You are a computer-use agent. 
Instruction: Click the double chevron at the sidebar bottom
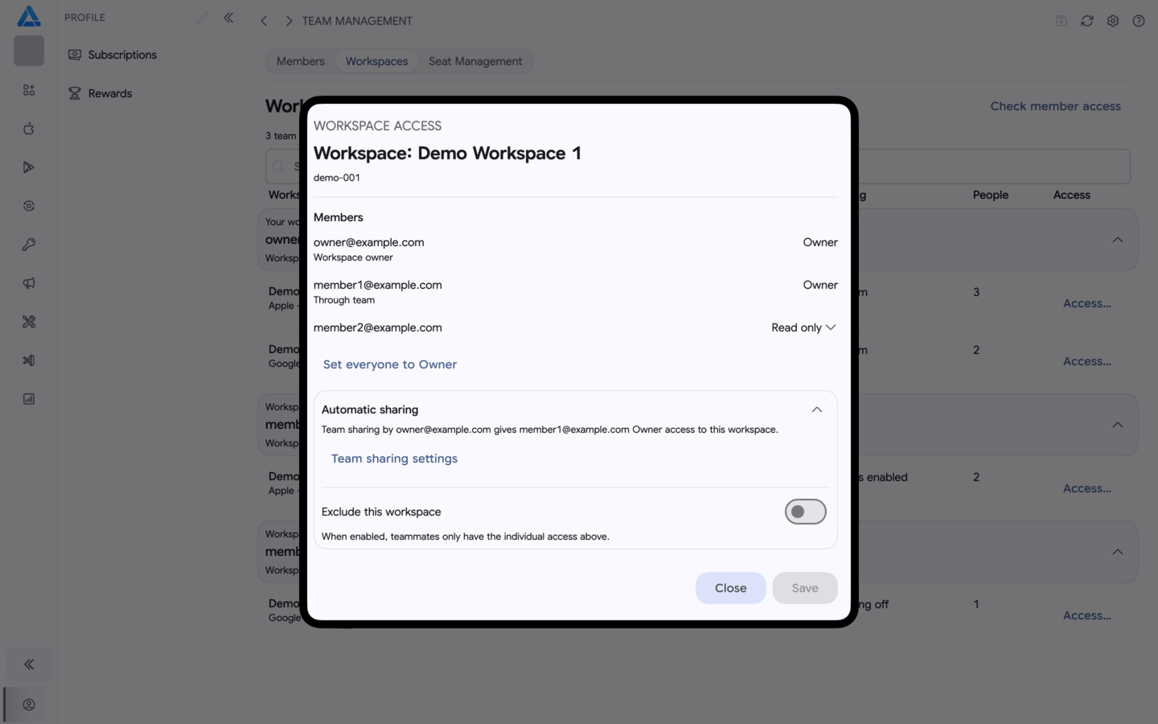[x=29, y=664]
